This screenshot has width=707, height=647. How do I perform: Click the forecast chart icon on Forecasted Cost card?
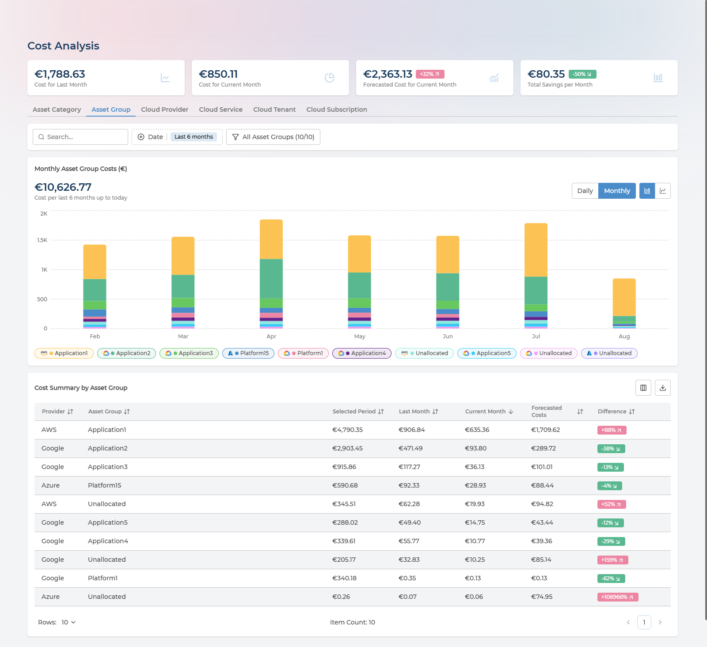(494, 78)
